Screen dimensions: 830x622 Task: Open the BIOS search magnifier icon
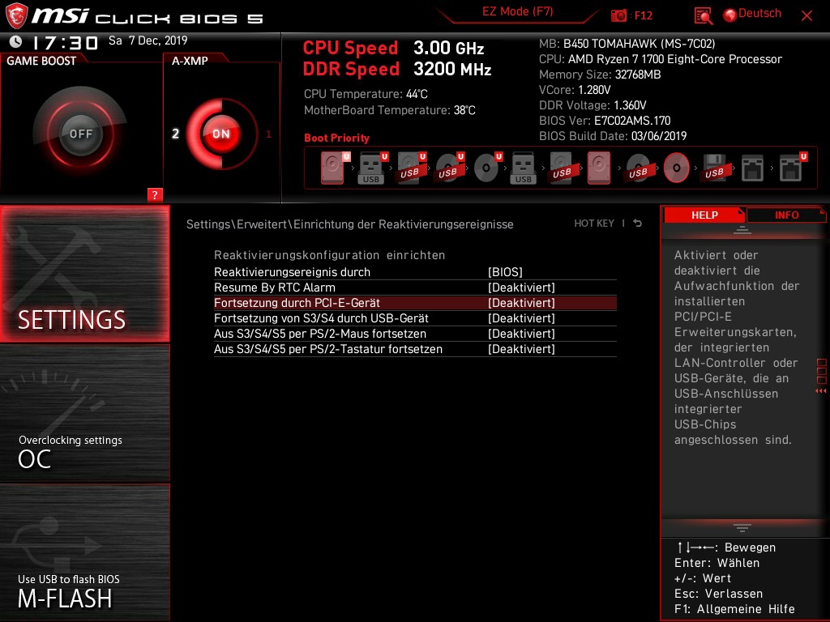pyautogui.click(x=703, y=16)
